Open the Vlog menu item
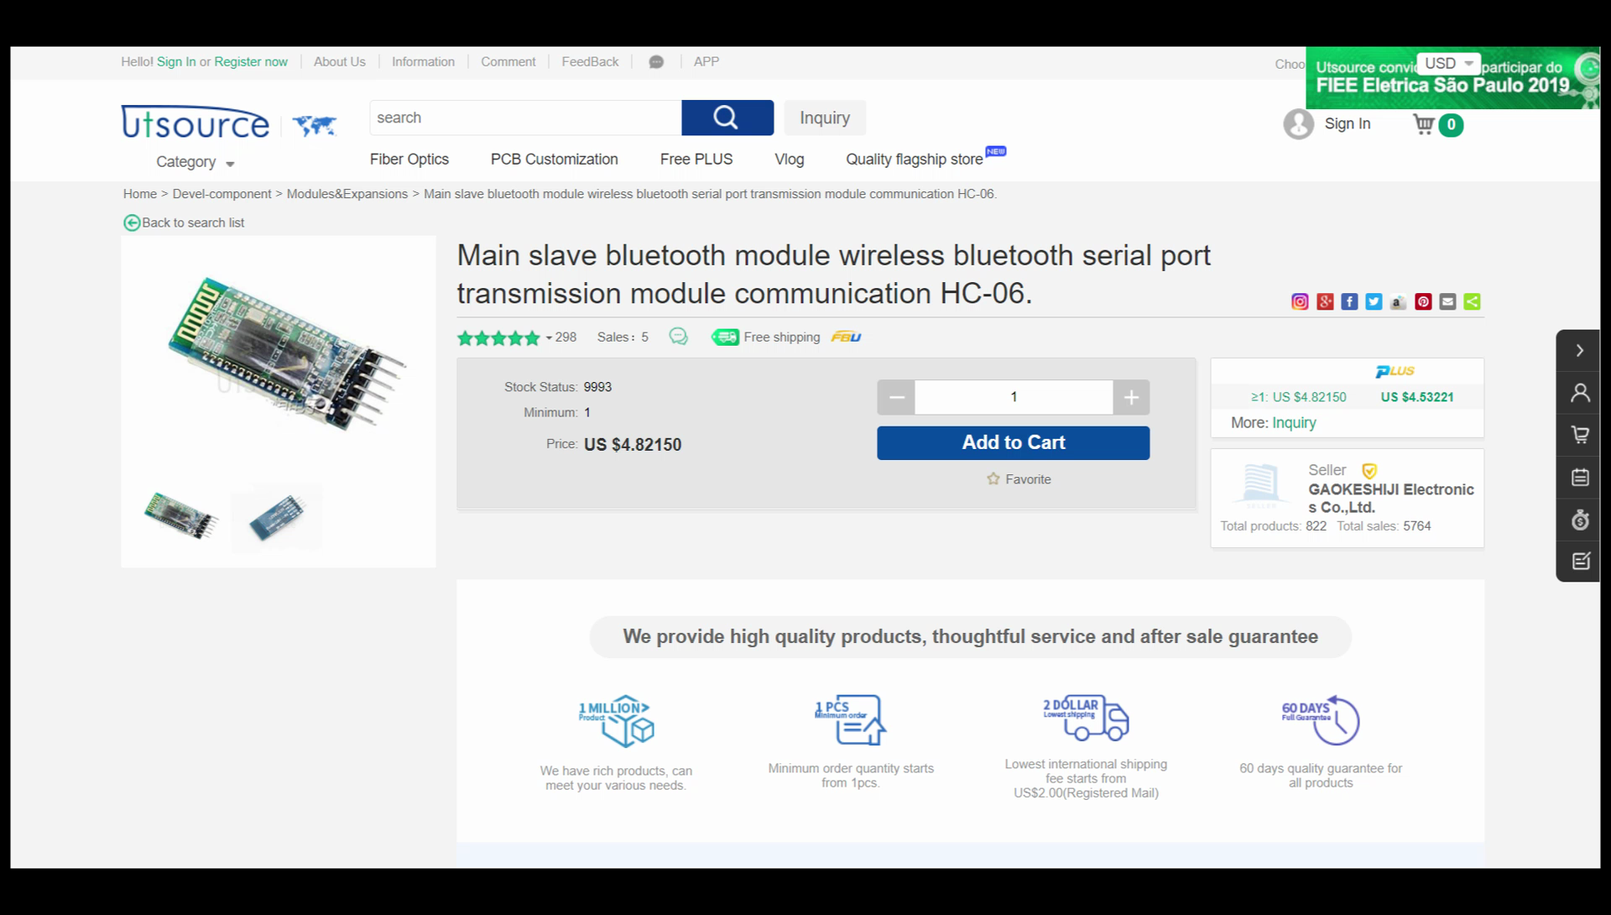1611x915 pixels. (x=789, y=159)
